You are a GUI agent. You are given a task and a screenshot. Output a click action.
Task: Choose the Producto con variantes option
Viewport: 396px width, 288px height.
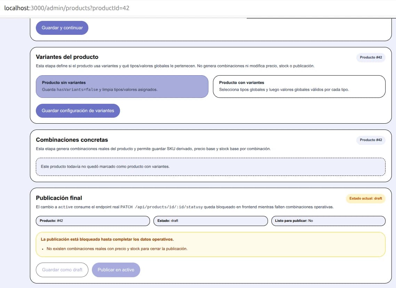coord(299,86)
